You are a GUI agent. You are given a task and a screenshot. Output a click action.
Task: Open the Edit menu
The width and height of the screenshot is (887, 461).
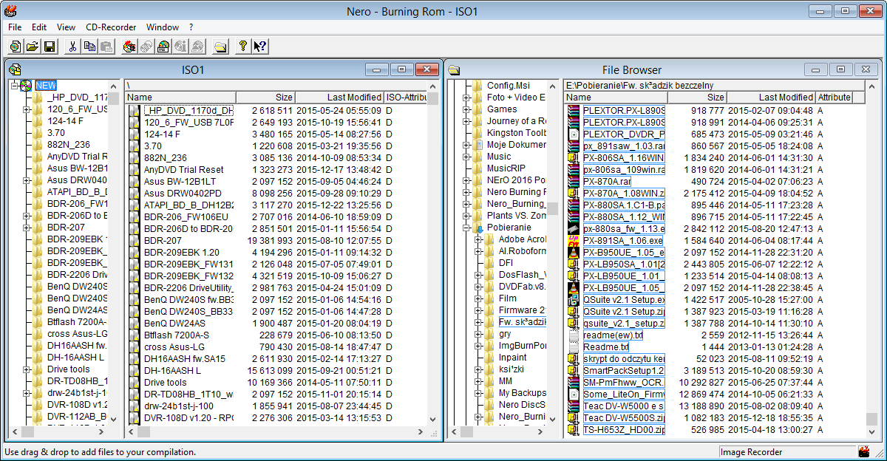tap(39, 27)
